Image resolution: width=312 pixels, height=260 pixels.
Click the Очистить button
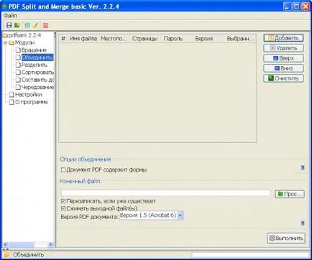tap(283, 78)
